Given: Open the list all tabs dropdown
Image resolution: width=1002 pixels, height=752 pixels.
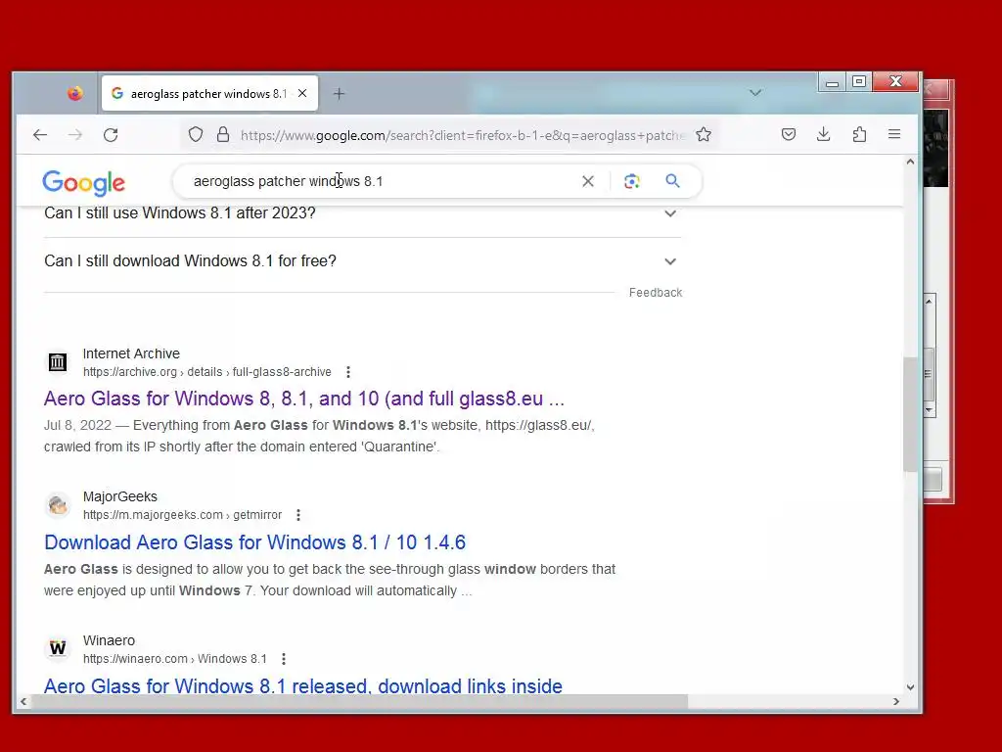Looking at the screenshot, I should tap(755, 93).
